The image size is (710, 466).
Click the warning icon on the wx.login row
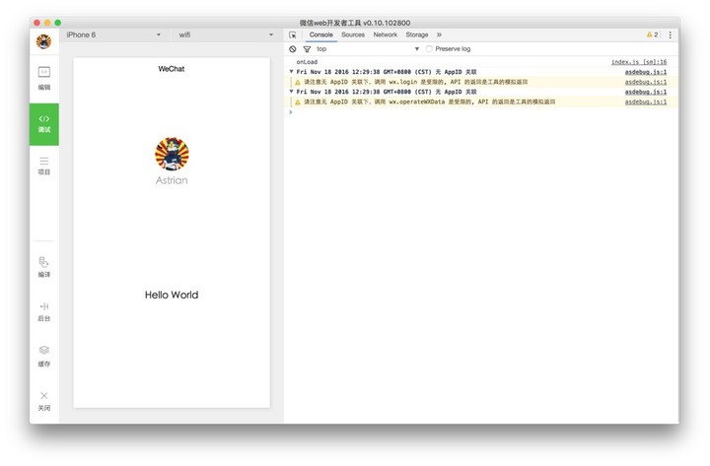click(298, 83)
